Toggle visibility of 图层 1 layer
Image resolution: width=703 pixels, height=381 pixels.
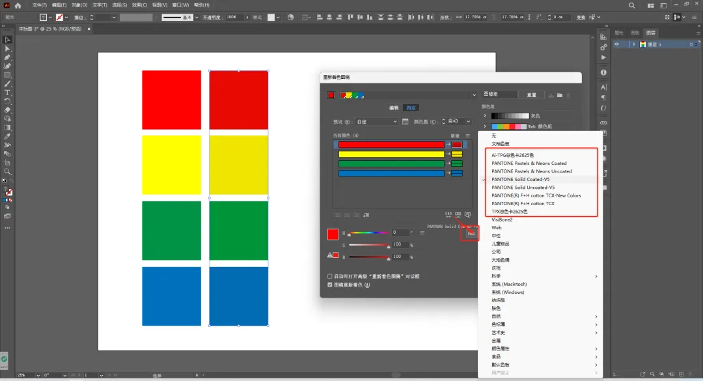617,44
